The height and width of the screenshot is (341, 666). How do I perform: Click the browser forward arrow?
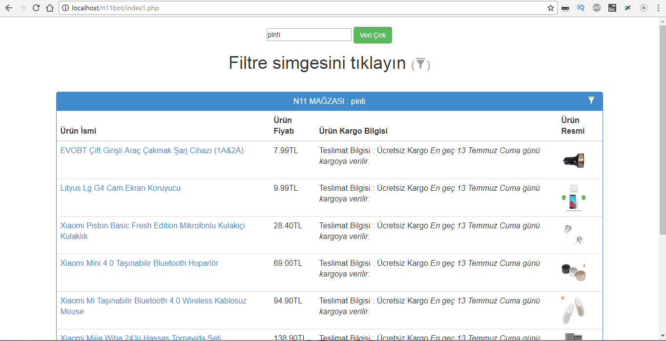tap(22, 8)
